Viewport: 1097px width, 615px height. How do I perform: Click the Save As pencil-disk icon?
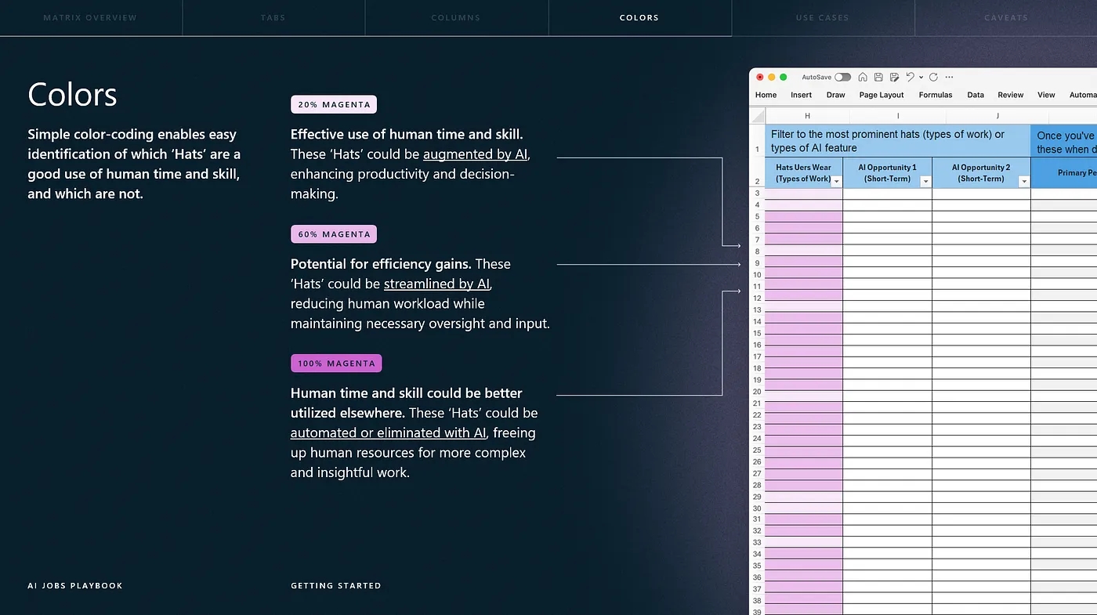[x=894, y=78]
